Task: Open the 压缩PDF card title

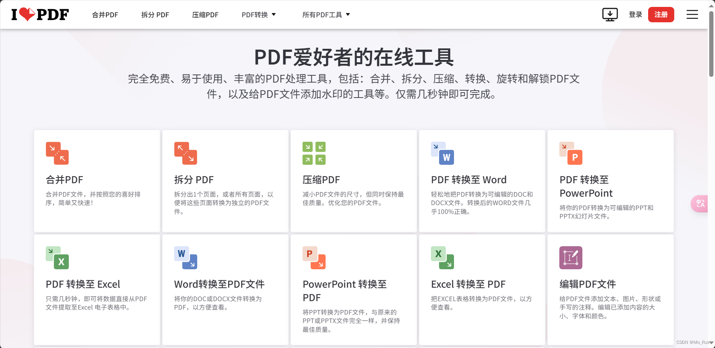Action: (x=321, y=180)
